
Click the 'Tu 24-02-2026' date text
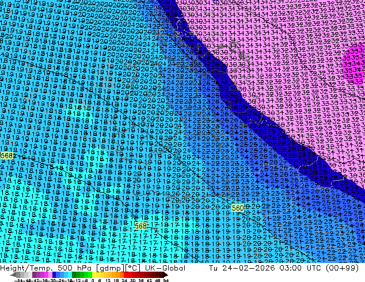pos(242,268)
